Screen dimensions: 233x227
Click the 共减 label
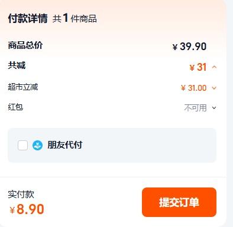coord(17,65)
